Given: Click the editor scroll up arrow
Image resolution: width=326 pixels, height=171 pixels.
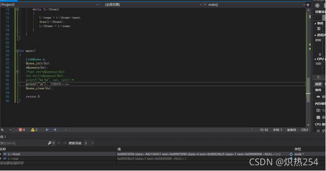Looking at the screenshot, I should point(308,10).
